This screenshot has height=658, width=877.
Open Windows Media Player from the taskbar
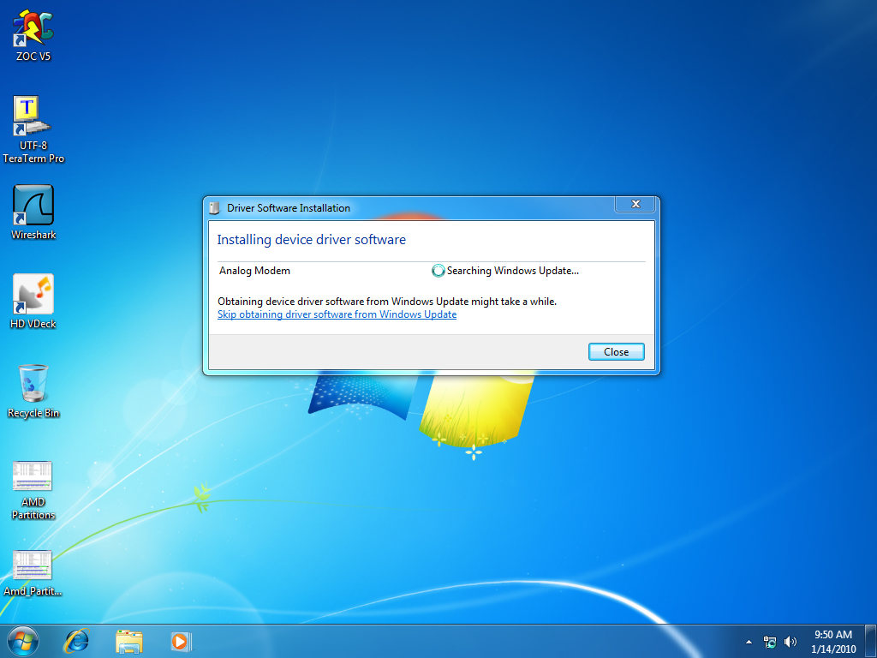click(x=181, y=641)
